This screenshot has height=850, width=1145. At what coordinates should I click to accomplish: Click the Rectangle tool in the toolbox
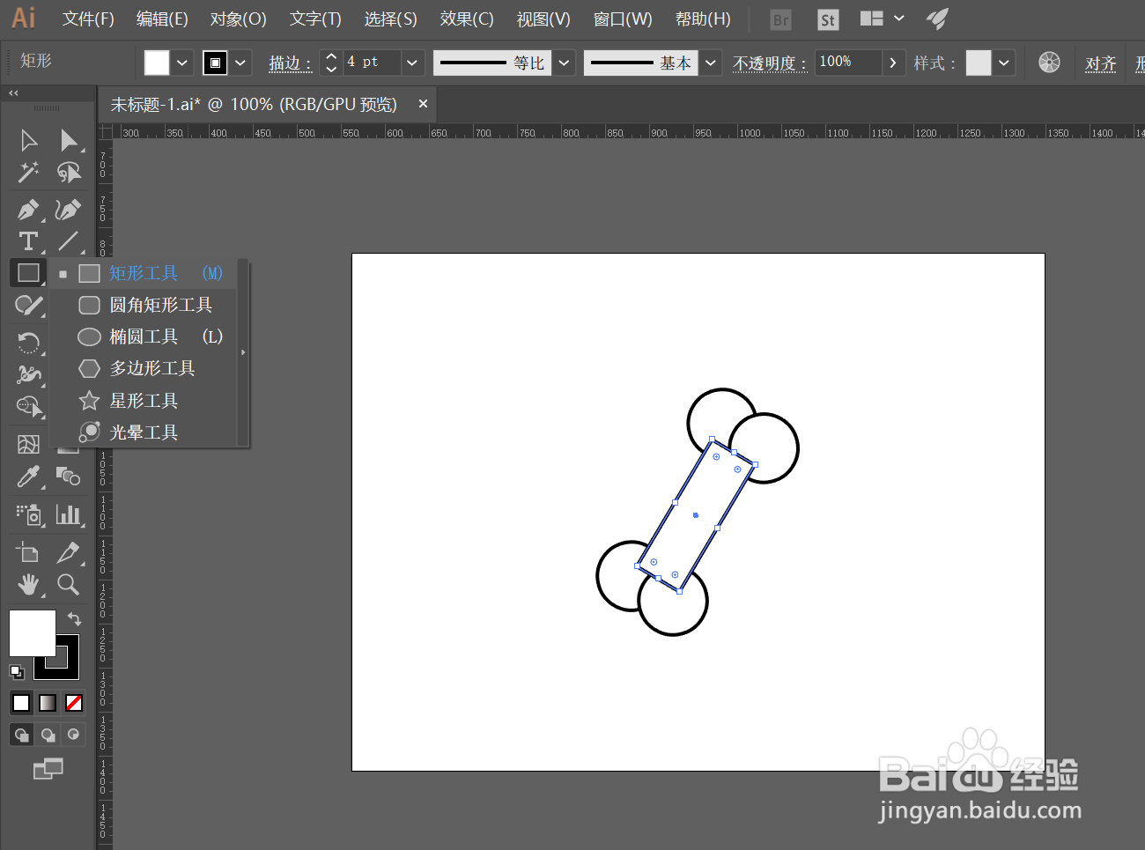click(28, 273)
